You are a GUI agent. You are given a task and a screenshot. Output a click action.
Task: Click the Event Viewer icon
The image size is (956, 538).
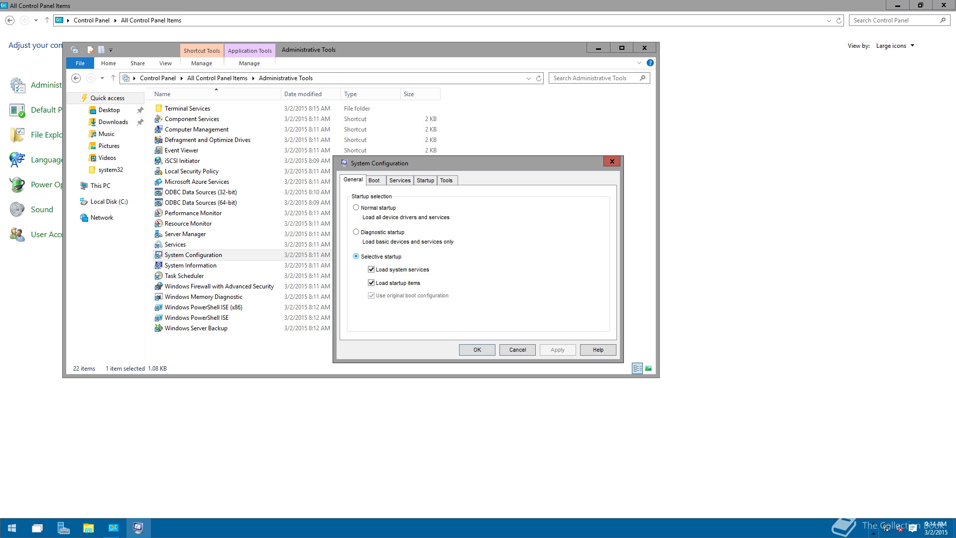click(x=158, y=150)
